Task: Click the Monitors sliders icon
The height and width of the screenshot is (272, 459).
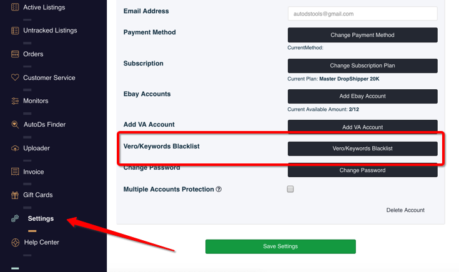Action: [15, 101]
